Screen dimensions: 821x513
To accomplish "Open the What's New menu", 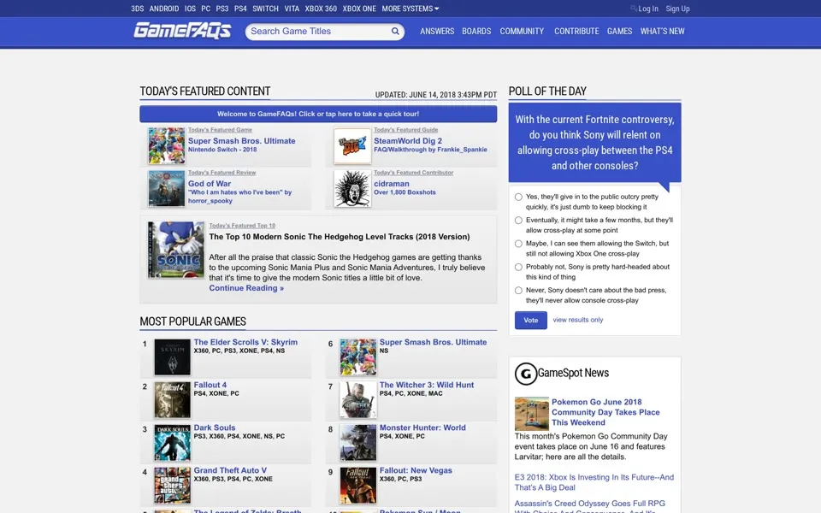I will coord(662,32).
